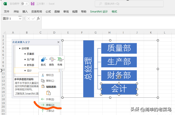
Task: Open the 公式 tab
Action: (48, 11)
